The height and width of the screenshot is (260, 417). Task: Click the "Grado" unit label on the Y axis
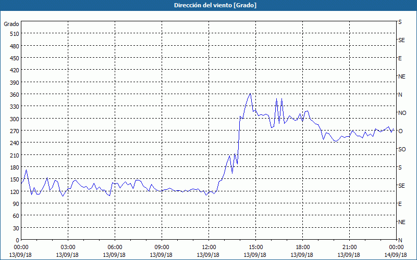[11, 24]
